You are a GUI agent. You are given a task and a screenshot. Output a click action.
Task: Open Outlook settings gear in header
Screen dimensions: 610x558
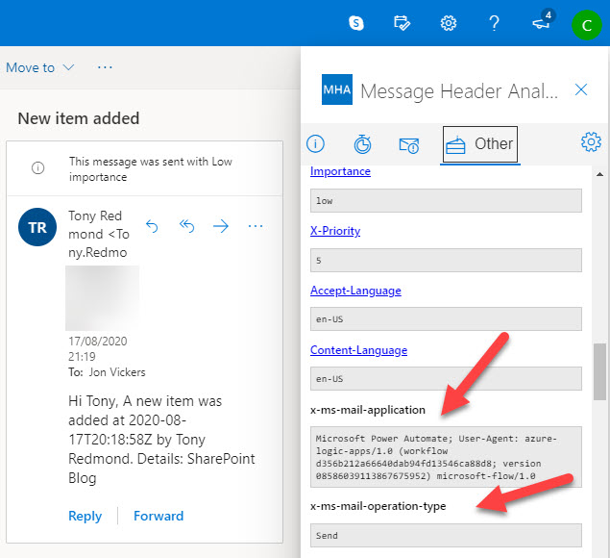coord(448,22)
